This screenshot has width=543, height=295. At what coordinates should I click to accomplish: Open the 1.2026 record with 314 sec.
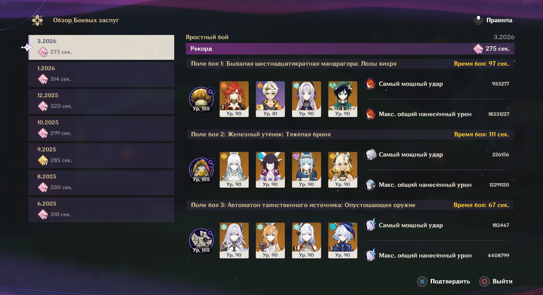pyautogui.click(x=101, y=74)
